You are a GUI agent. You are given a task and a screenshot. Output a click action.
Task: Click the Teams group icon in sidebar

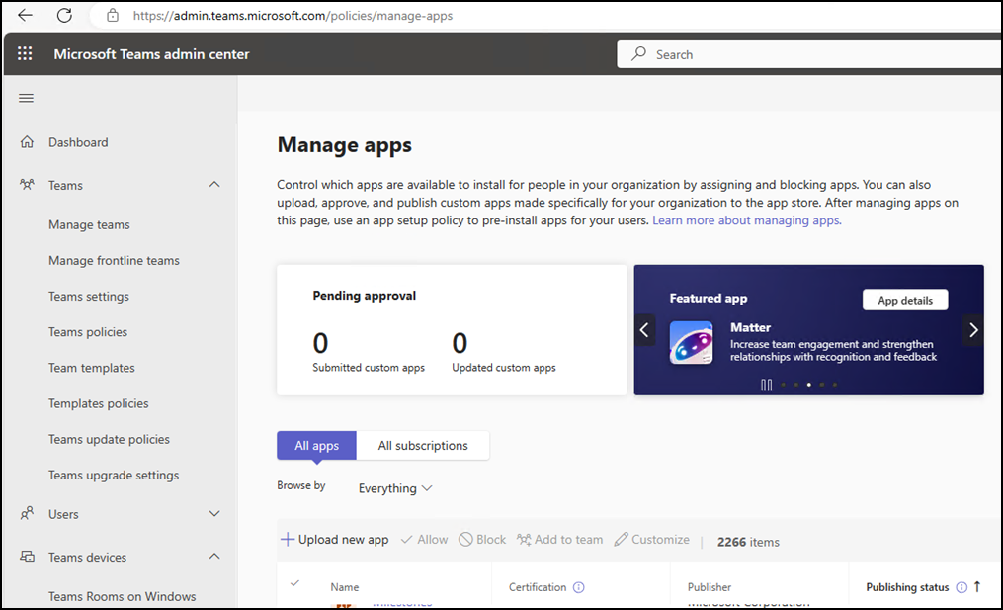(x=27, y=185)
